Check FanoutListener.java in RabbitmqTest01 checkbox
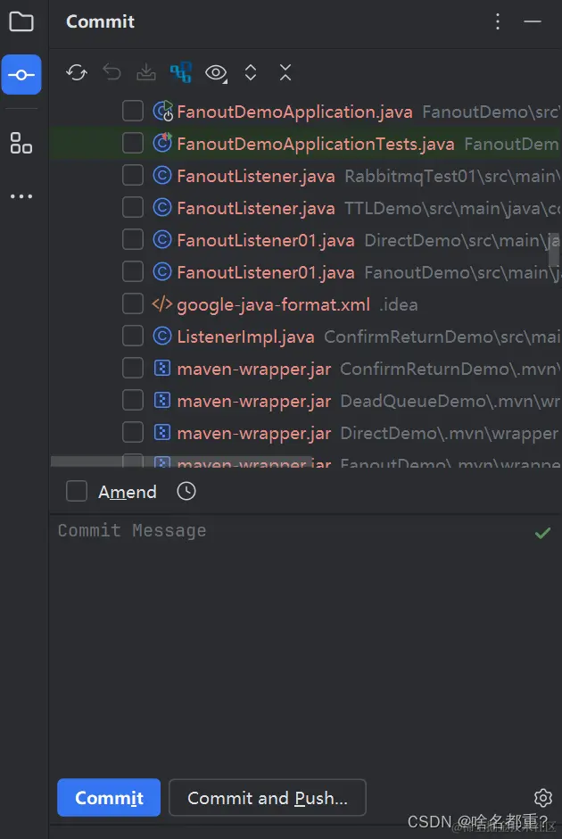 click(x=133, y=176)
